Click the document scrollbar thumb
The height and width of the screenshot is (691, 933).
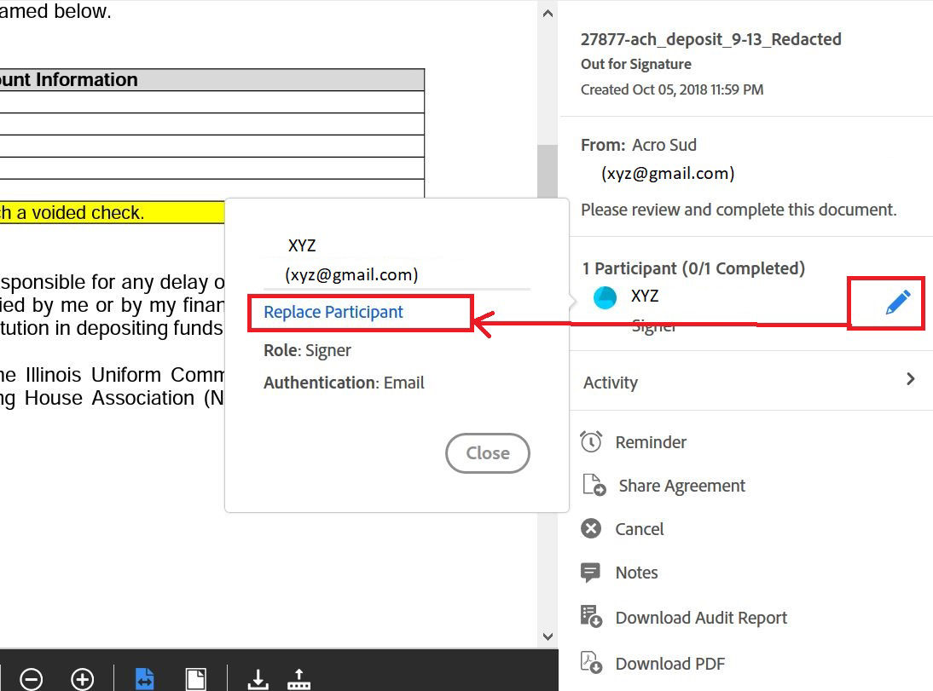pos(548,171)
